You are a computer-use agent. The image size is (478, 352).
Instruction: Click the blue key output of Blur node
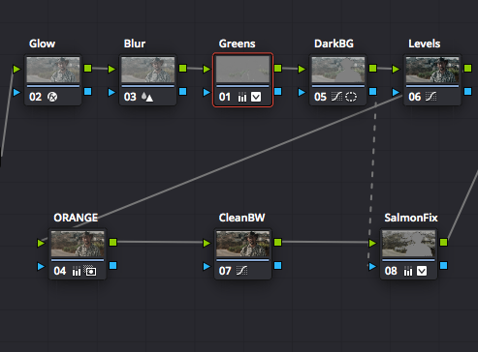pos(183,92)
